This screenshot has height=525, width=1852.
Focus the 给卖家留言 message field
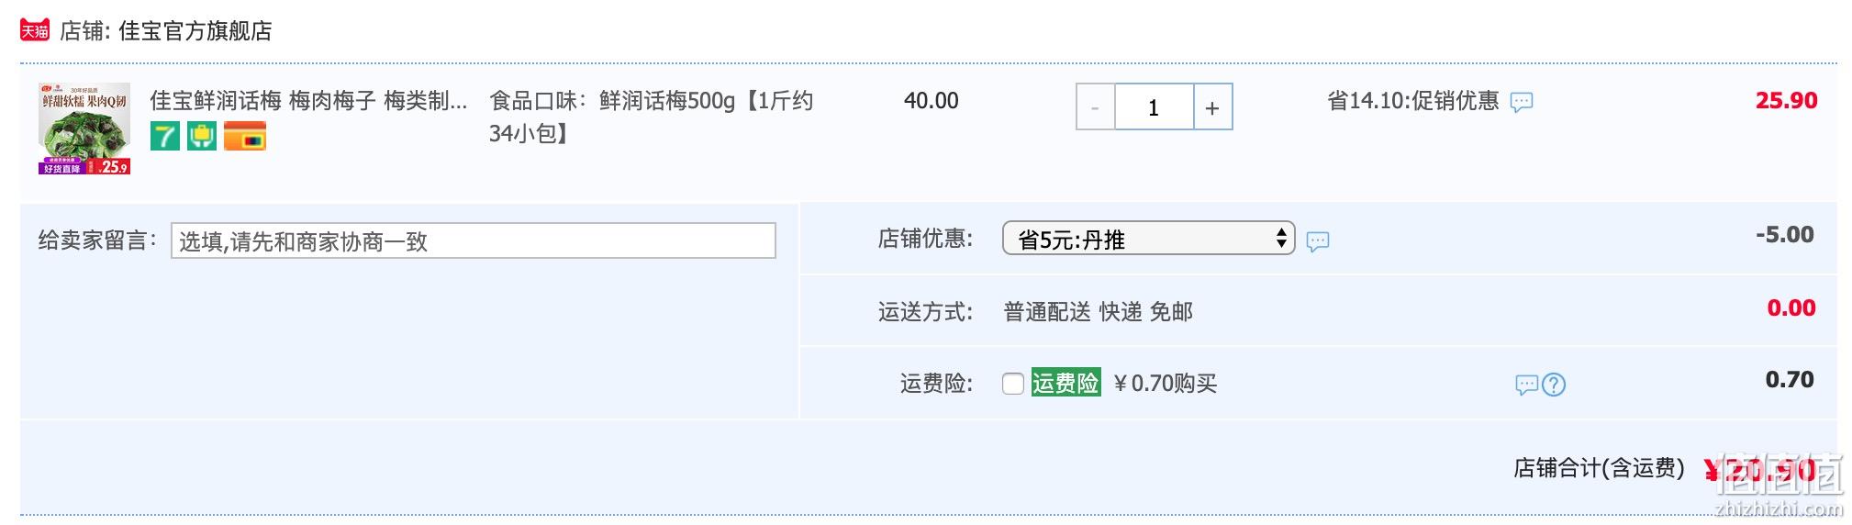pos(473,240)
